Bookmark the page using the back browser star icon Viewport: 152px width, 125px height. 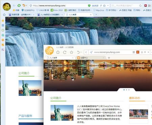coord(104,5)
